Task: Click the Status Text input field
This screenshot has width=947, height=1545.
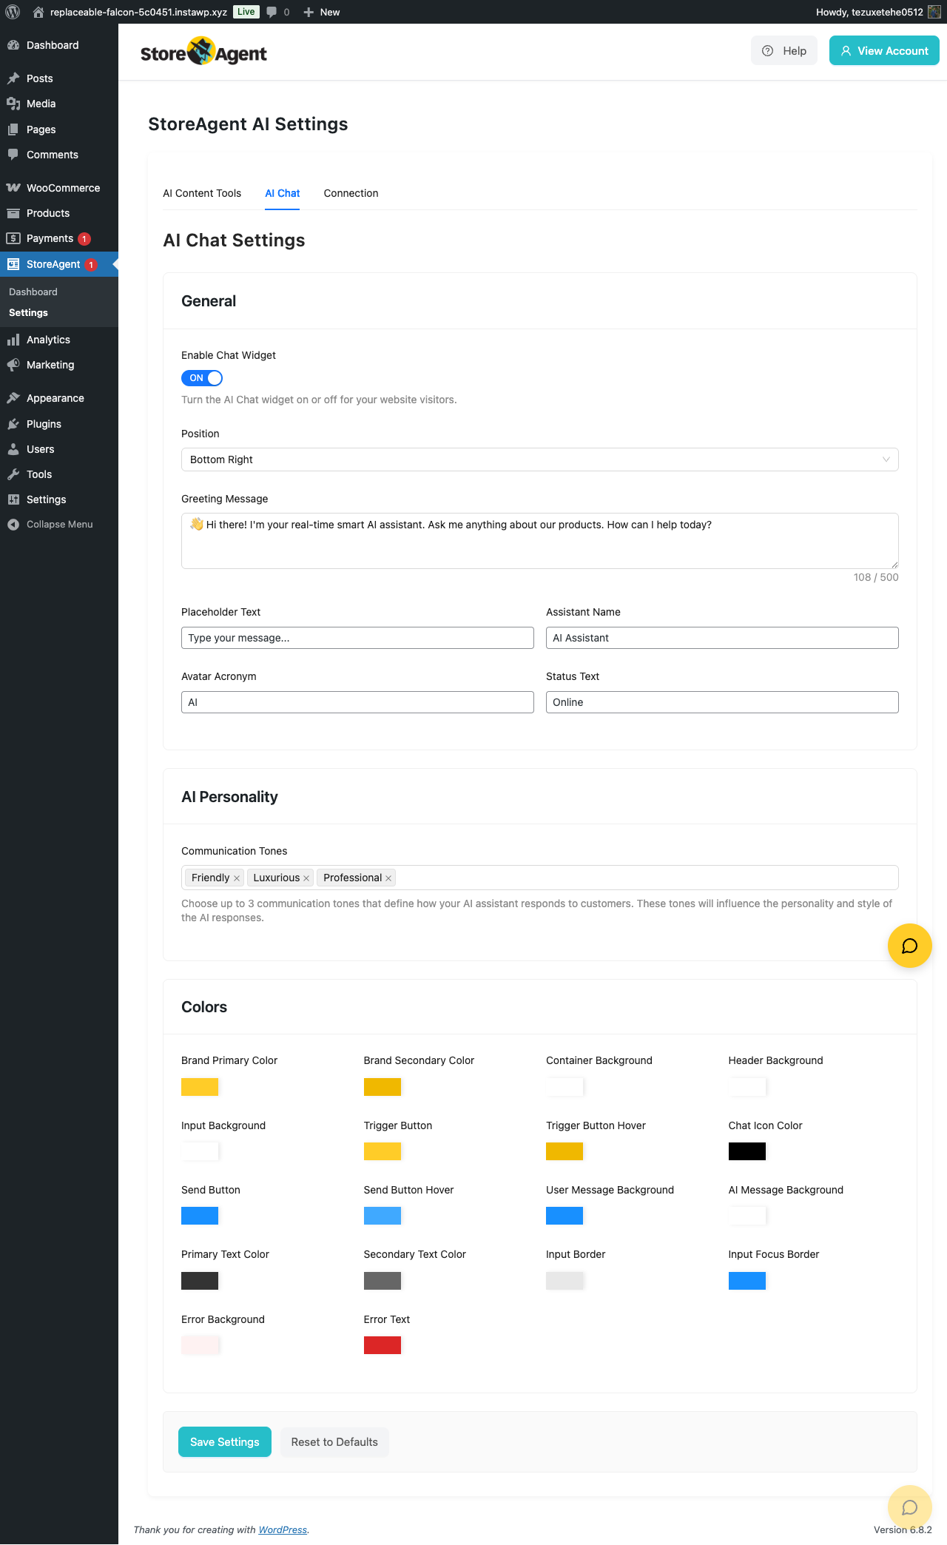Action: tap(722, 702)
